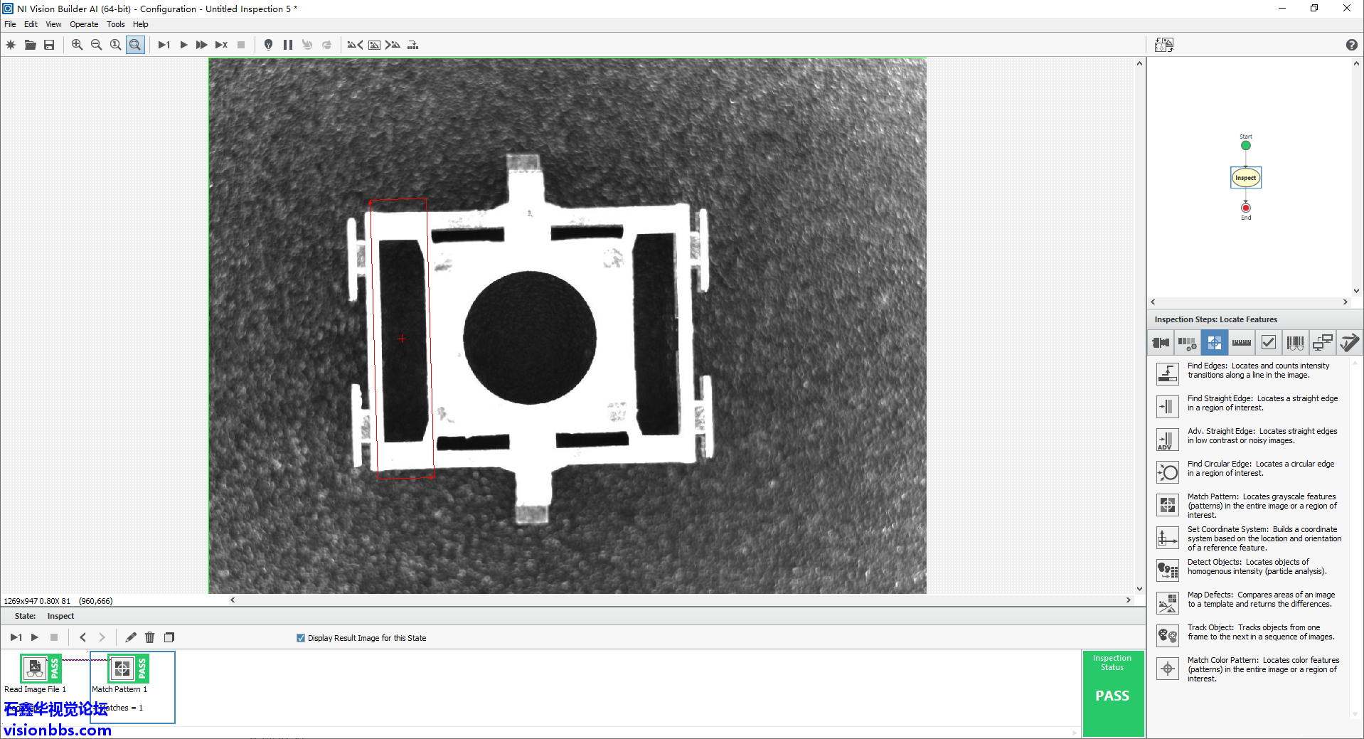
Task: Select the Set Coordinate System step icon
Action: point(1167,538)
